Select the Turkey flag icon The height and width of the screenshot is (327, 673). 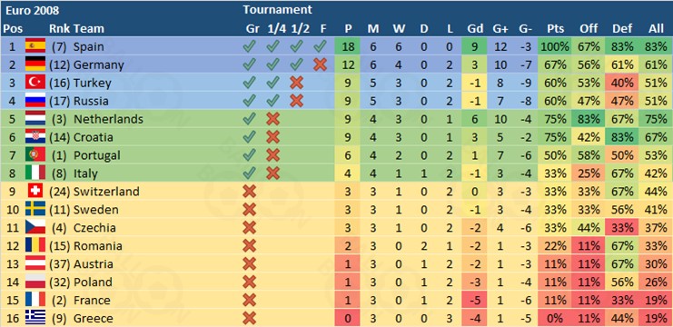click(x=35, y=83)
